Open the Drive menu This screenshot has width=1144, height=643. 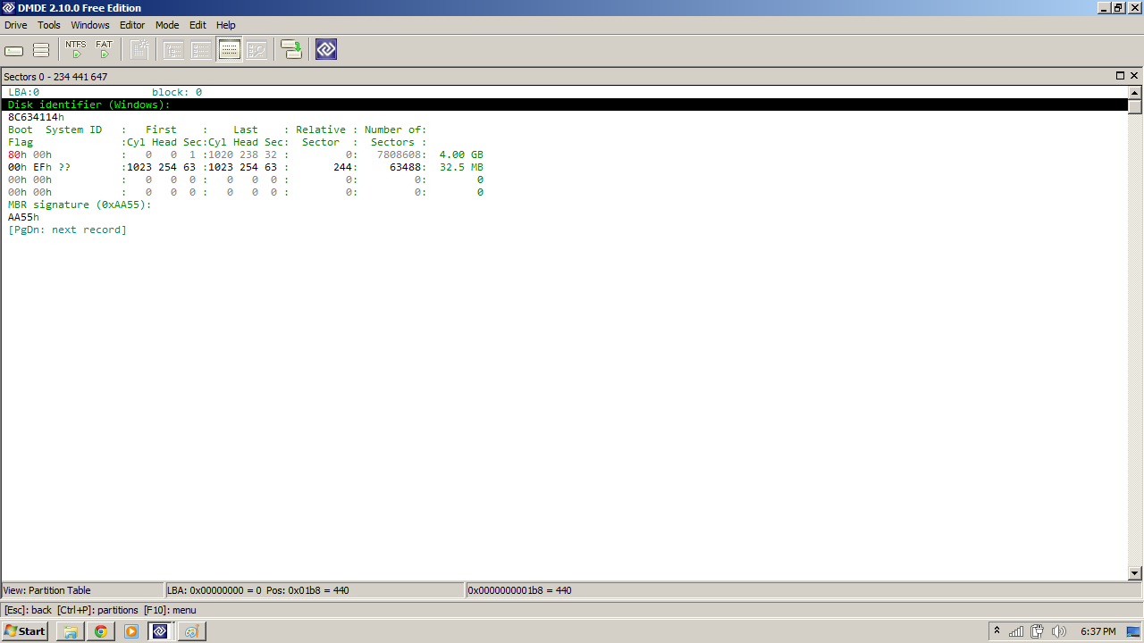coord(16,25)
